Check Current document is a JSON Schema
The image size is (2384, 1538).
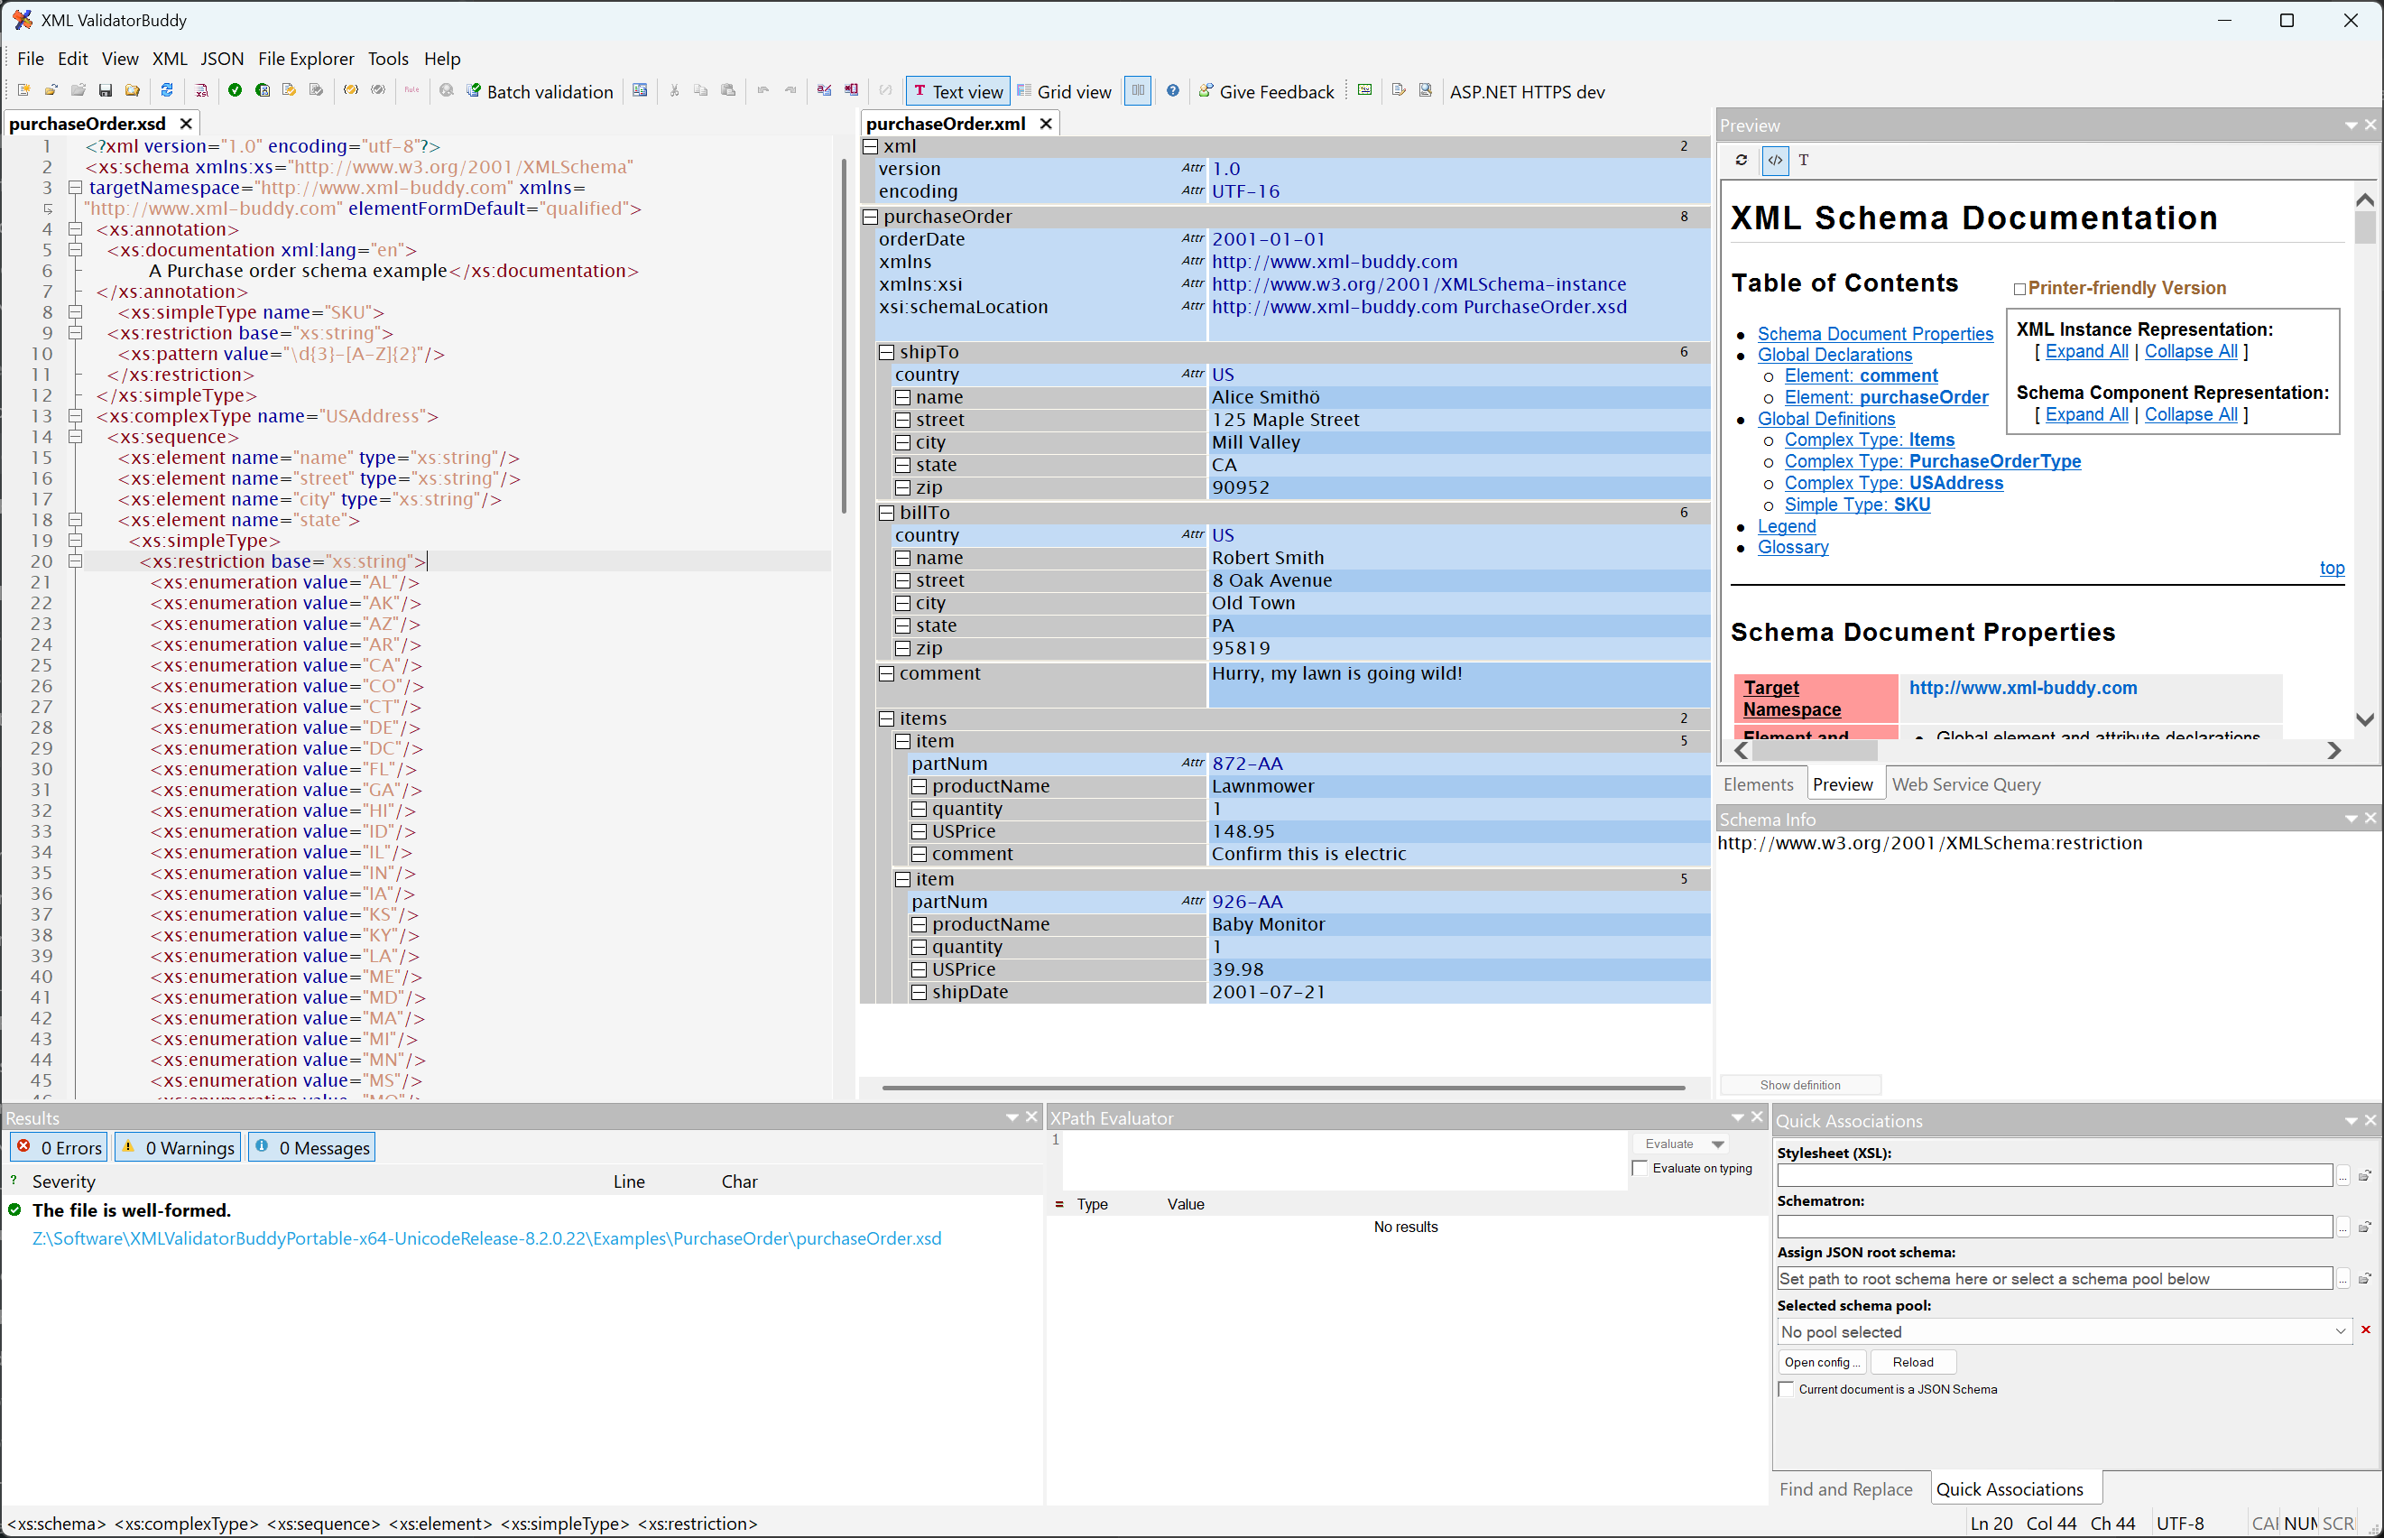click(x=1786, y=1389)
